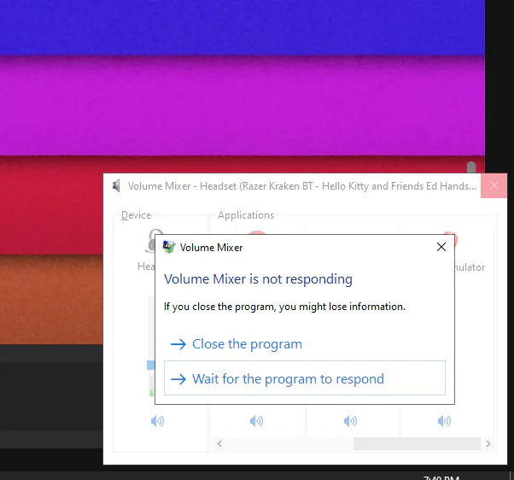Mute the Device headset speaker icon
The width and height of the screenshot is (514, 480).
[157, 421]
